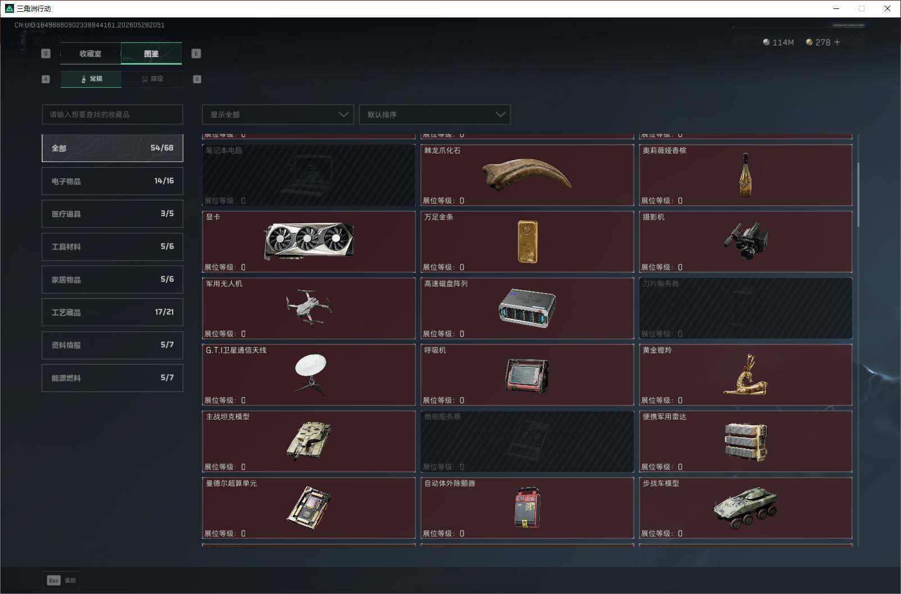
Task: Expand the 显示全部 filter dropdown
Action: click(278, 114)
